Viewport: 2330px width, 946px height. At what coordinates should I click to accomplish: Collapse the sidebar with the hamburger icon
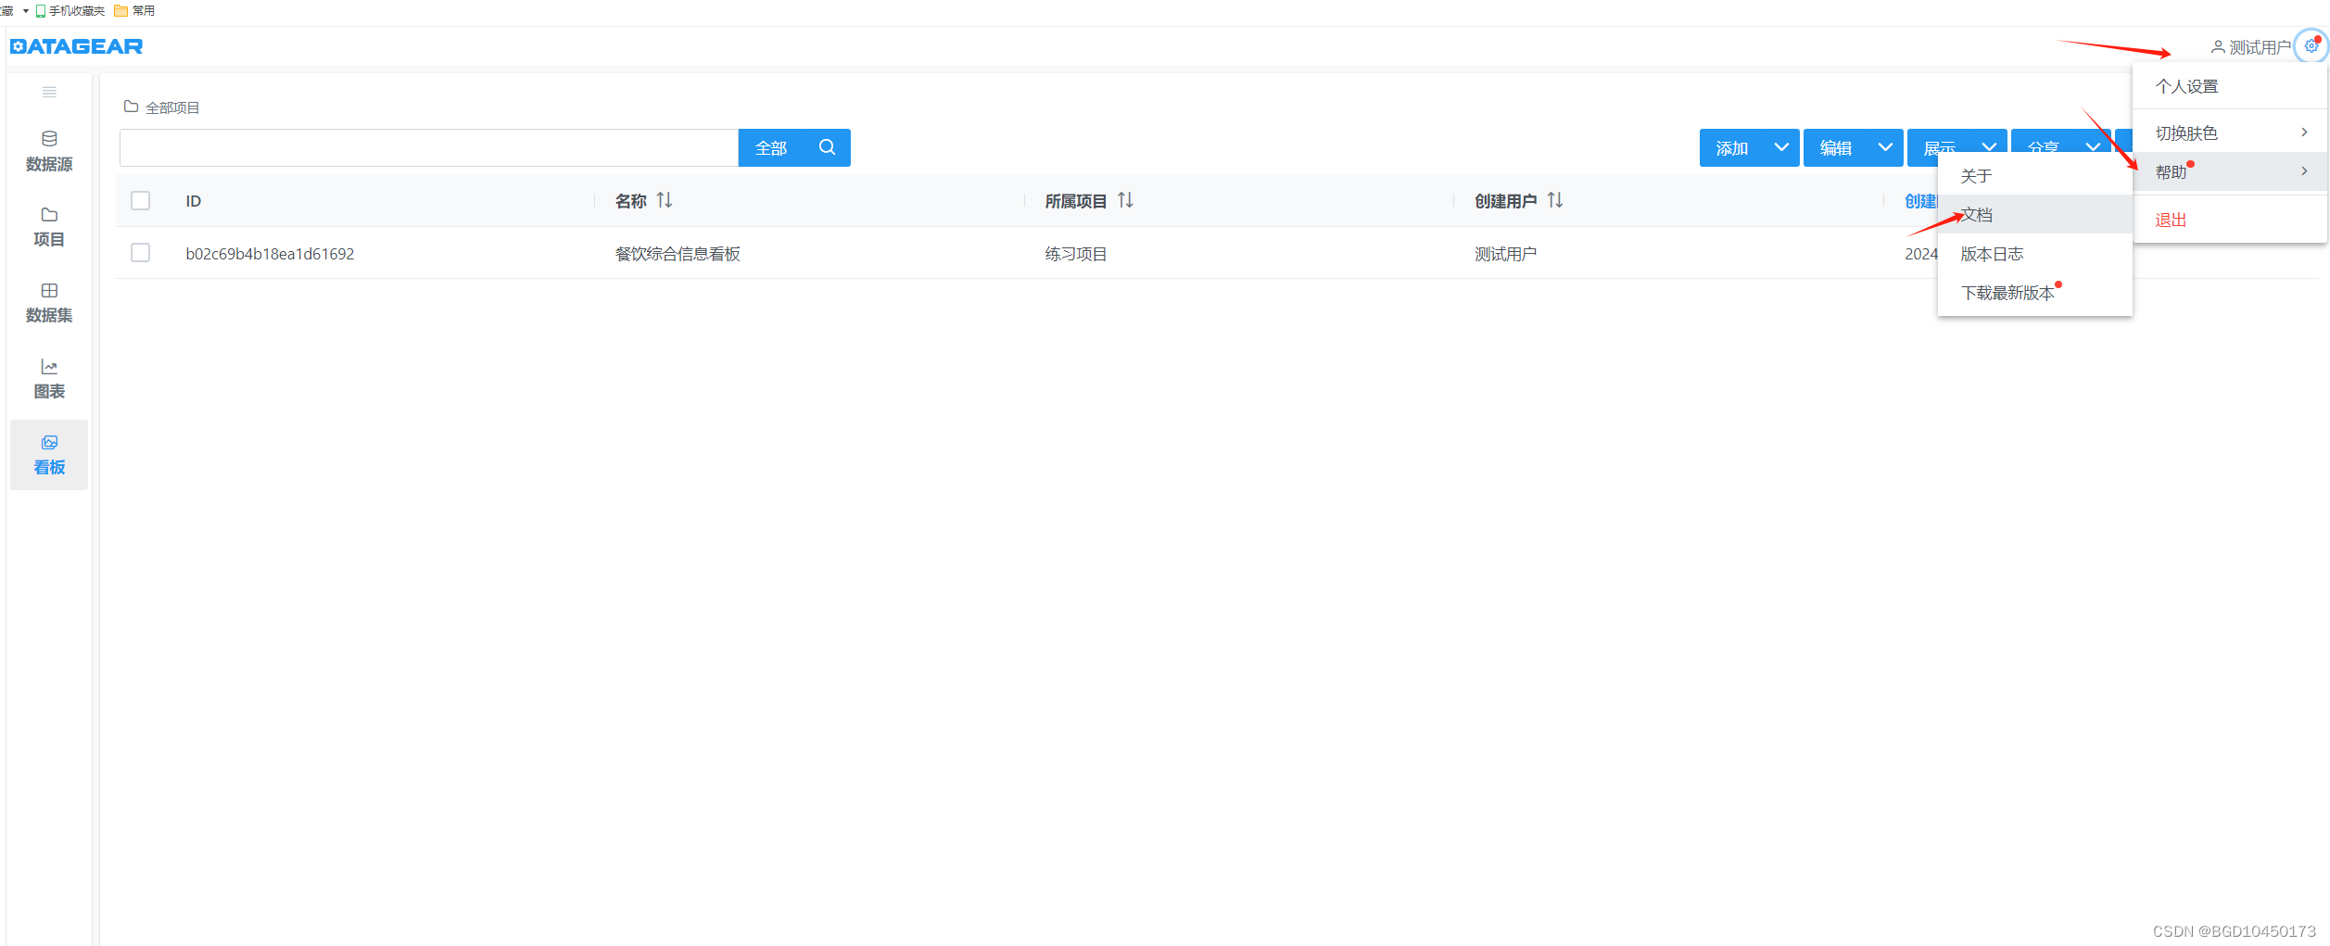pos(48,92)
